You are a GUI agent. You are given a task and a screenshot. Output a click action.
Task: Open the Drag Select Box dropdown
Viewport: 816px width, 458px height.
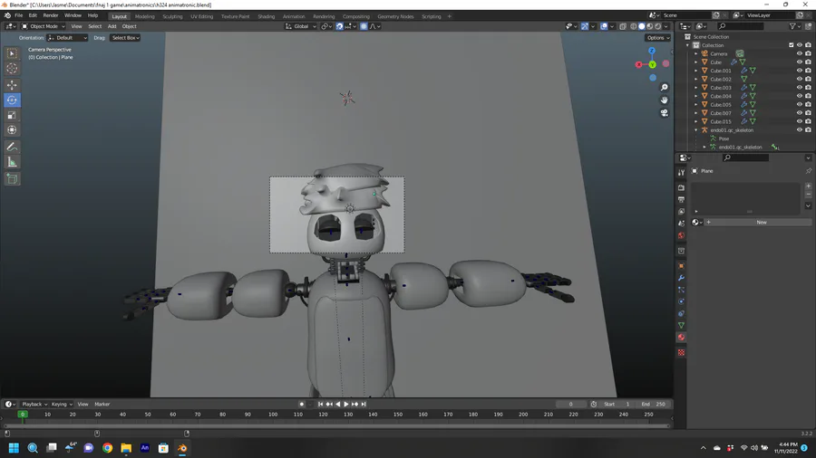[125, 37]
